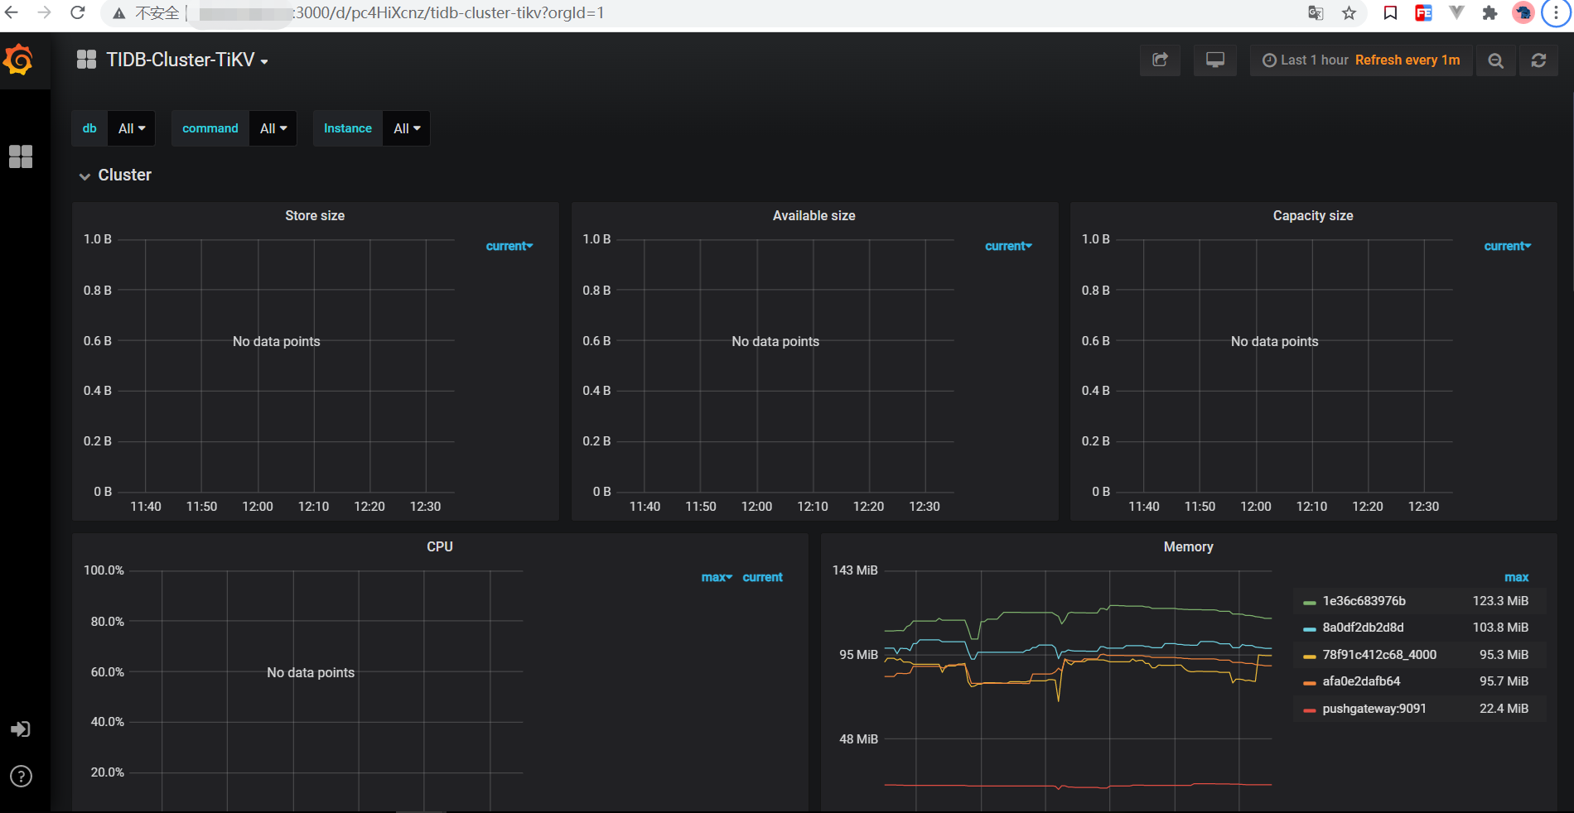Screen dimensions: 1574x813
Task: Click the browser forward arrow
Action: click(45, 12)
